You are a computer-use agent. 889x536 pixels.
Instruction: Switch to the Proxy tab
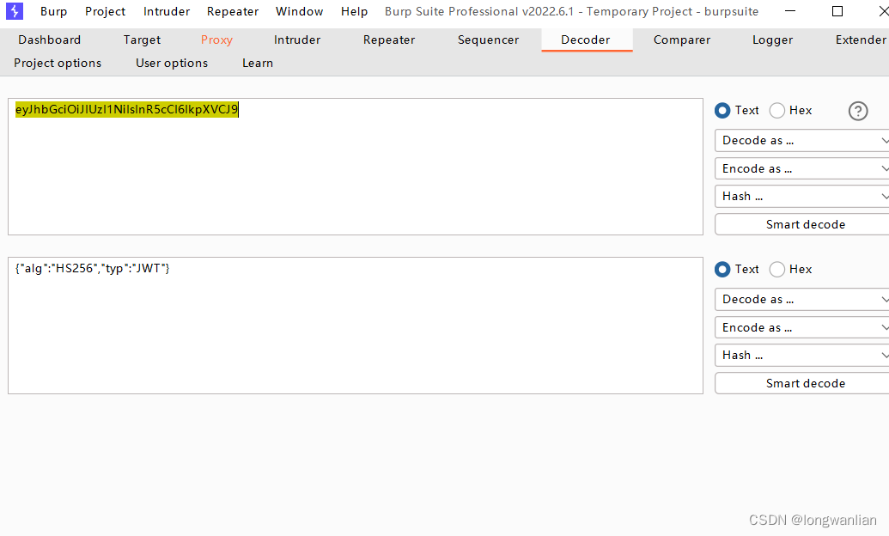(216, 40)
